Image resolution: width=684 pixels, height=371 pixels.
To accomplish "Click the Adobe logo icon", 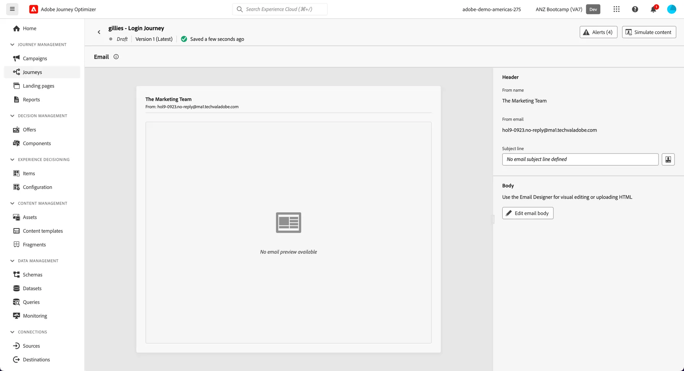I will pos(34,9).
